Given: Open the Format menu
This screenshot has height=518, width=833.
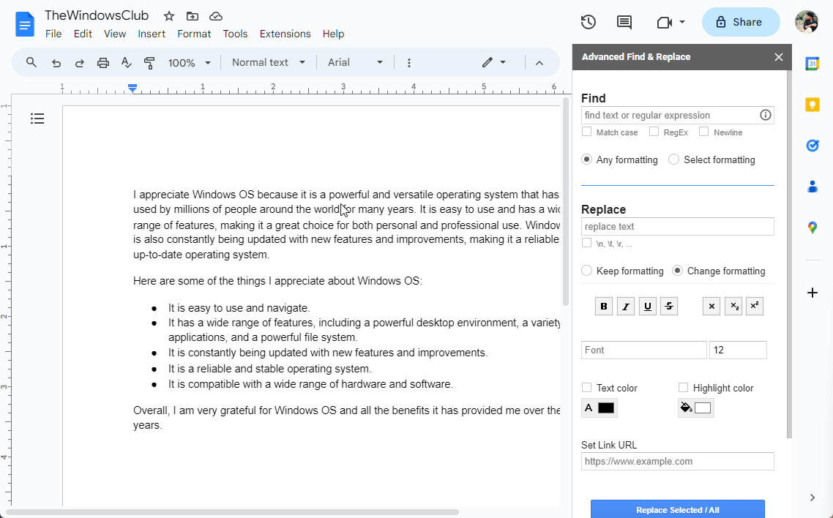Looking at the screenshot, I should pos(194,34).
